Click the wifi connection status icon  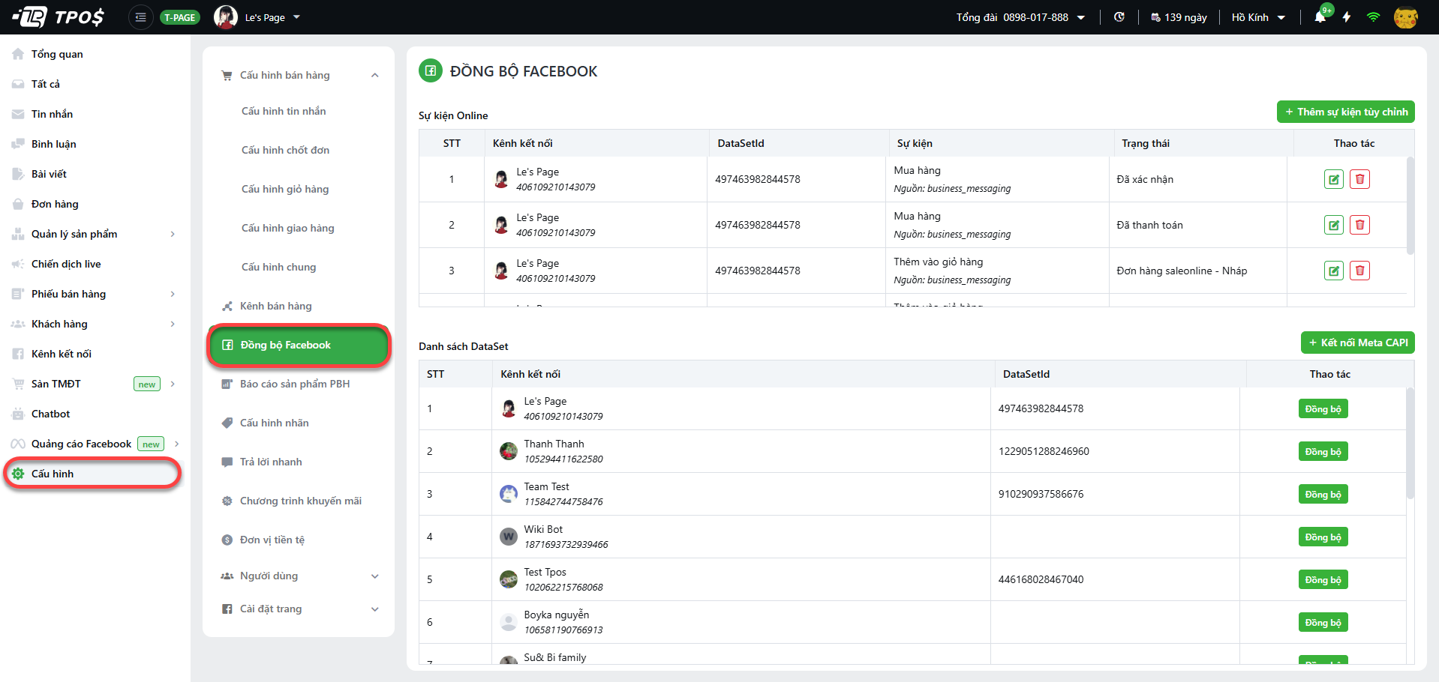(1373, 17)
